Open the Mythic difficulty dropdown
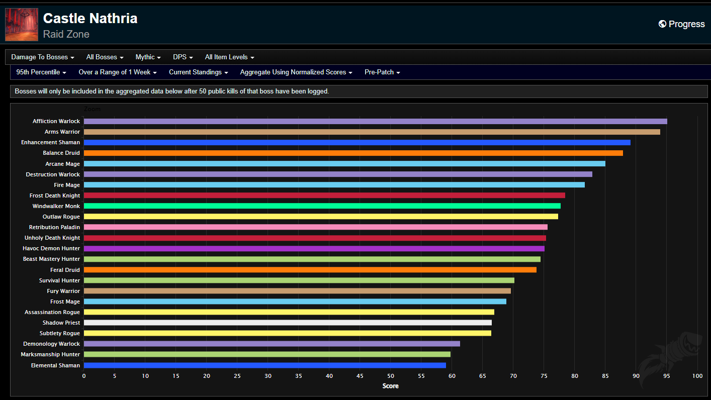 coord(148,57)
